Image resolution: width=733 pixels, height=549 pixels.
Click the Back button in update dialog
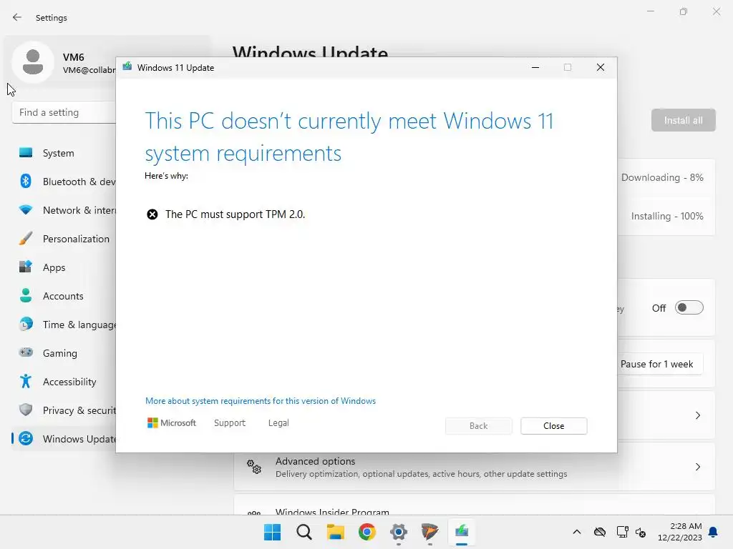[478, 426]
